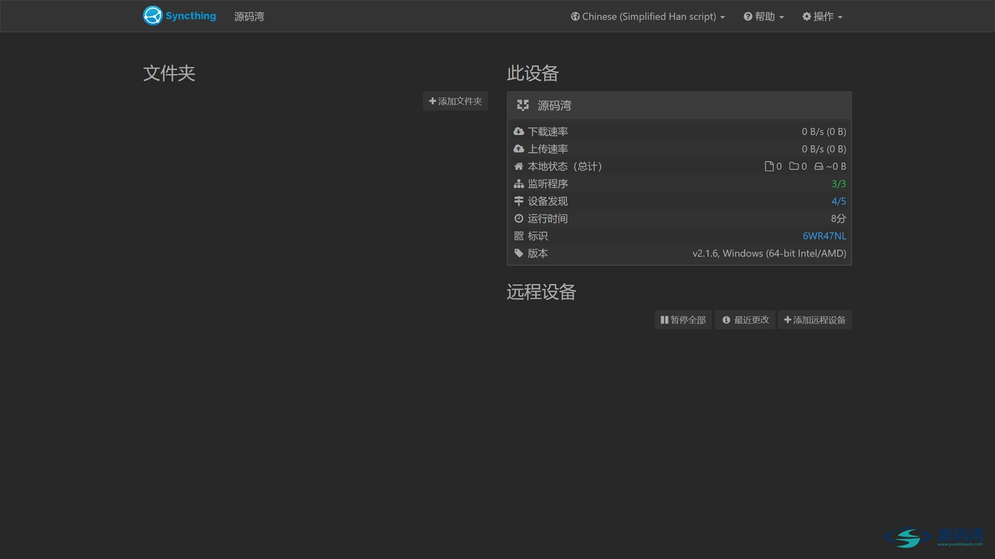Click the tag icon beside 版本
Image resolution: width=995 pixels, height=559 pixels.
[519, 253]
